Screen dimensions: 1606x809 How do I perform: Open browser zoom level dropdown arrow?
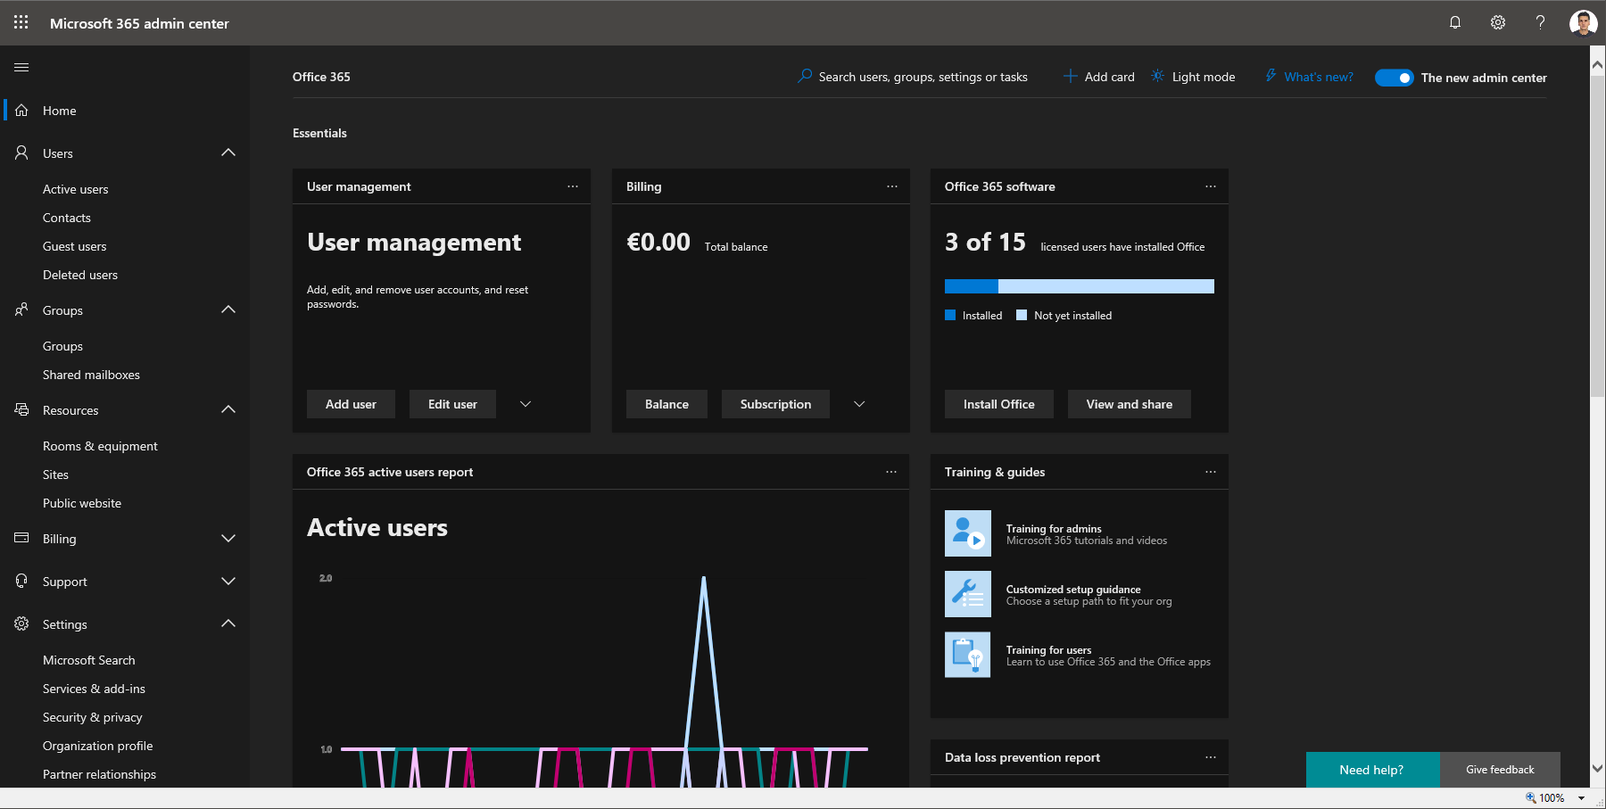click(1581, 798)
